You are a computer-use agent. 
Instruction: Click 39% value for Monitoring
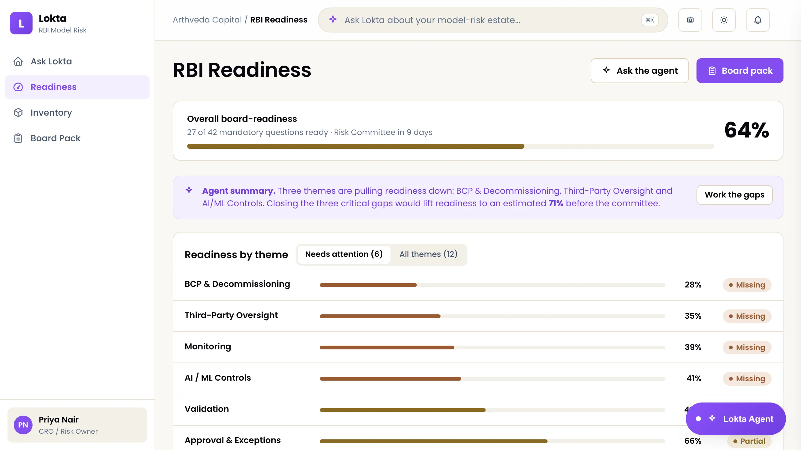[x=693, y=347]
